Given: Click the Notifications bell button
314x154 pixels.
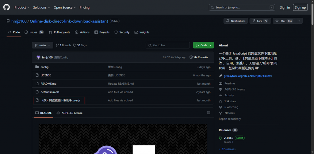Looking at the screenshot, I should 236,21.
